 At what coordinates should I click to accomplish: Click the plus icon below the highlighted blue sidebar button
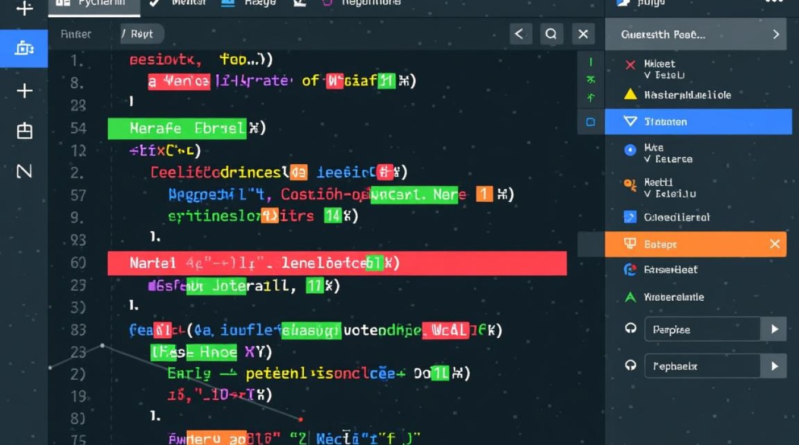24,91
